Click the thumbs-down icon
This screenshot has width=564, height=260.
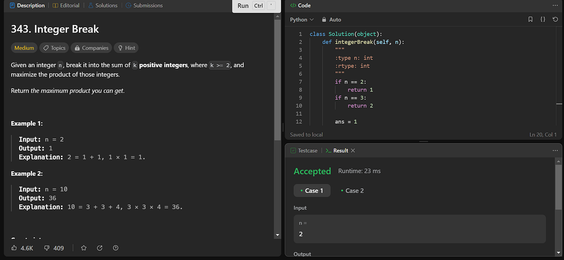coord(47,248)
